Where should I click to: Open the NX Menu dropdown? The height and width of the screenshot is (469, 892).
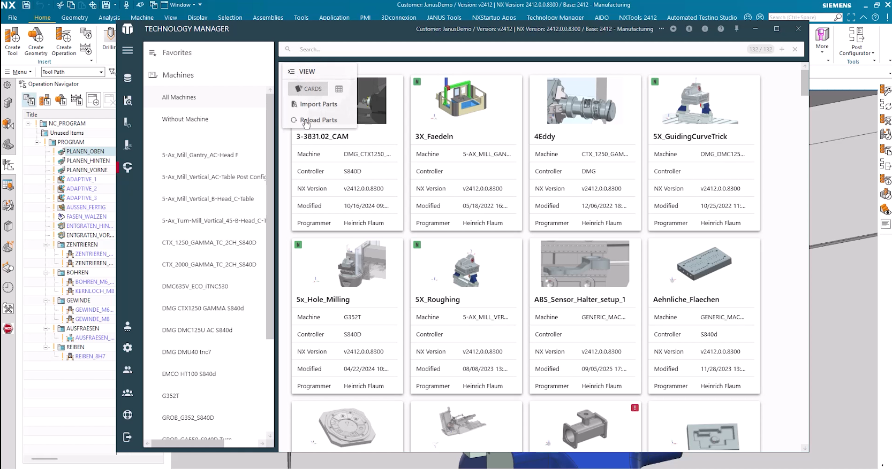[19, 72]
